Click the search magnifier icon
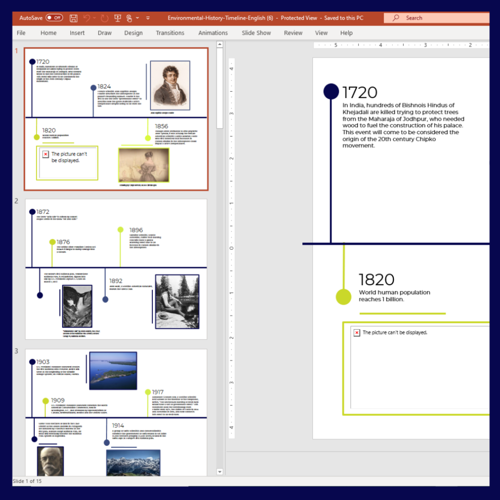Viewport: 500px width, 500px height. (x=396, y=18)
